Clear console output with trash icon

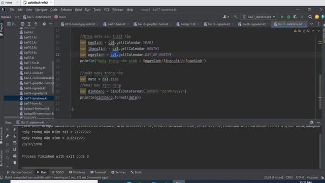click(15, 163)
